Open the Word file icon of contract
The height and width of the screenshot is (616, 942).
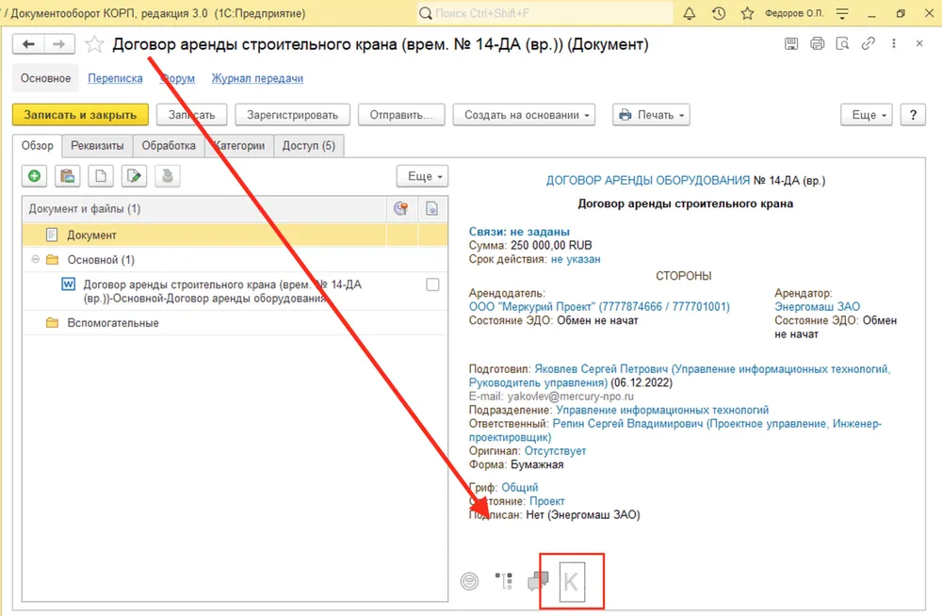69,284
